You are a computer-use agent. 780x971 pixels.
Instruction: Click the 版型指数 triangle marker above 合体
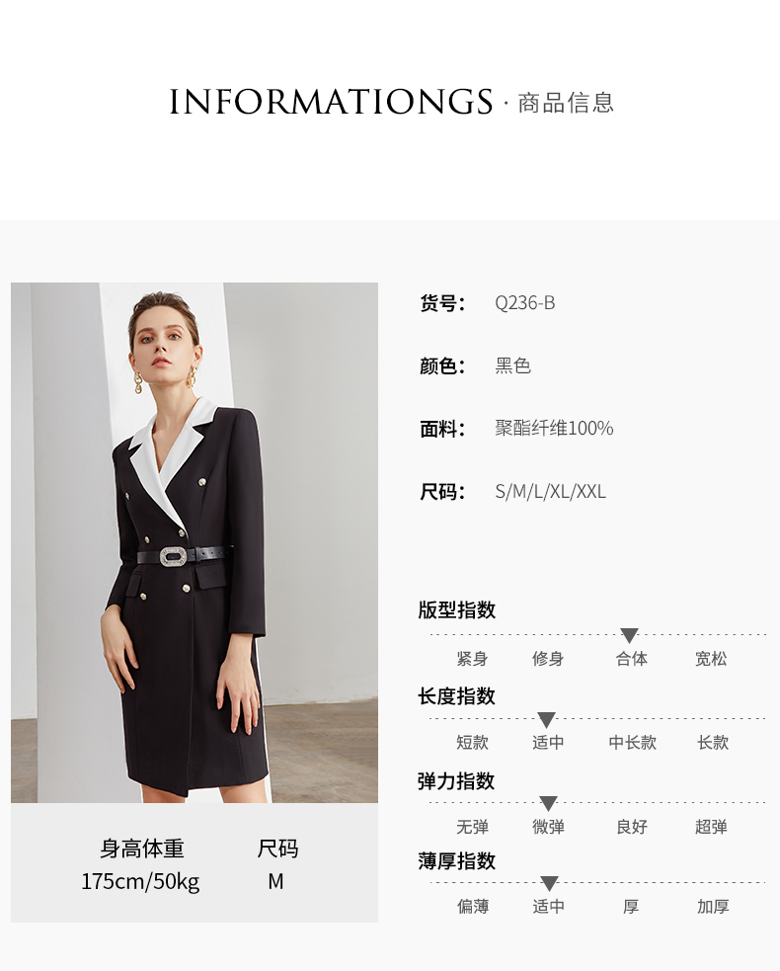click(x=629, y=635)
